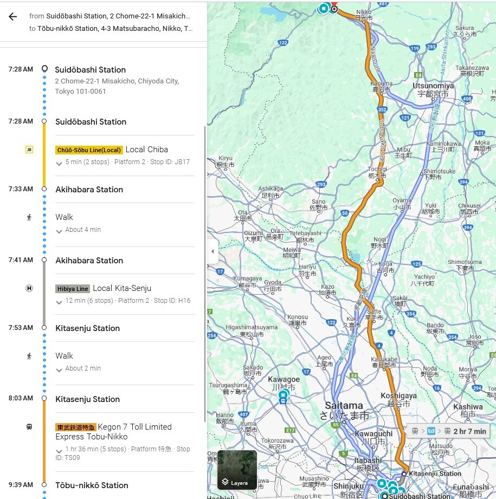
Task: Click route 122 shield near Nikko
Action: (x=283, y=43)
